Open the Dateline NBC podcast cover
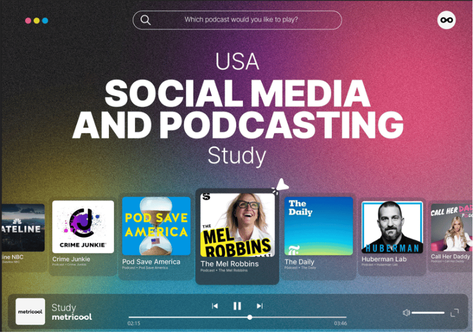473x333 pixels. [x=23, y=228]
